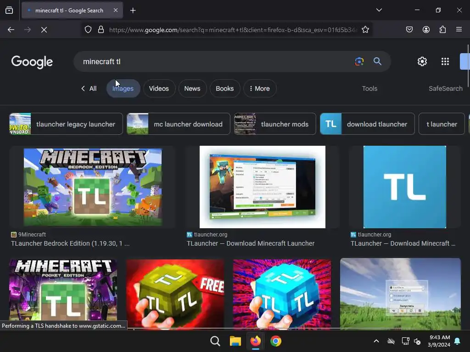Screen dimensions: 470x352
Task: Click the page vertical scrollbar
Action: 468,66
